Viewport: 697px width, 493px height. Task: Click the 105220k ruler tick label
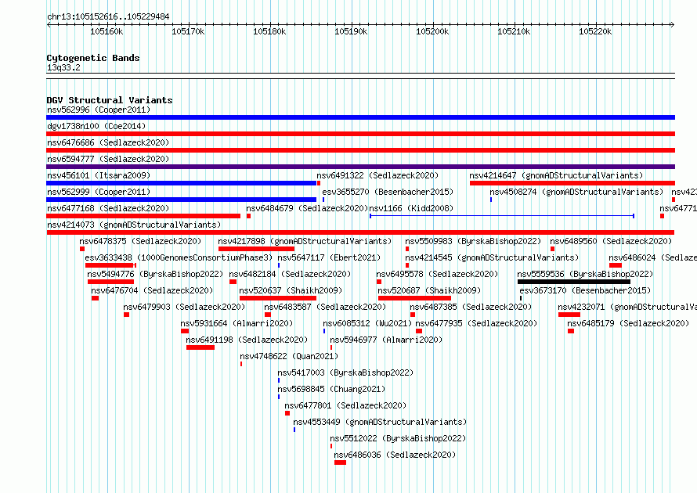point(595,31)
